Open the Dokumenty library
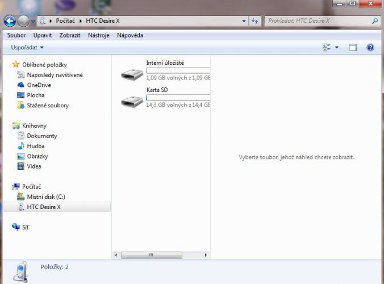This screenshot has width=384, height=284. coord(42,136)
